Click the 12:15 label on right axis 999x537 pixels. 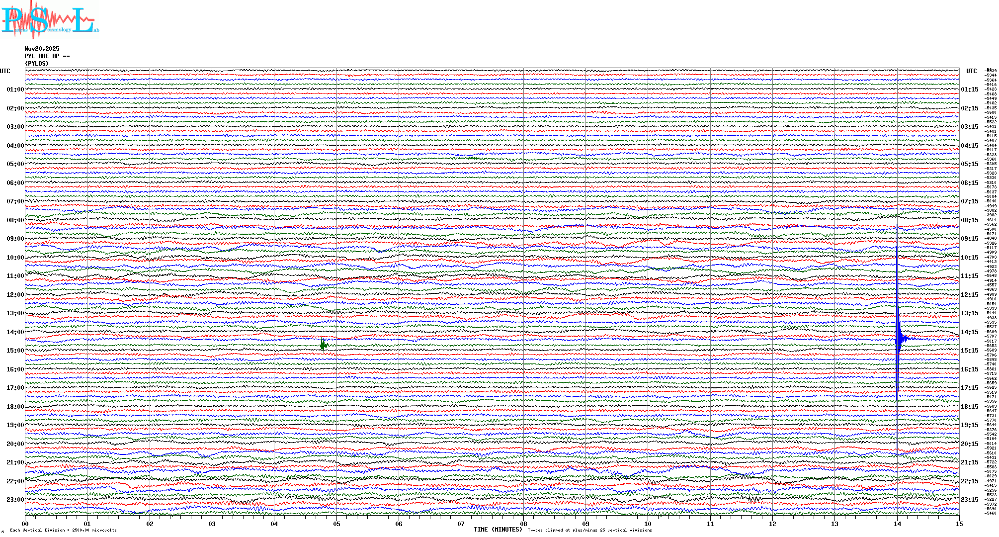pos(969,295)
